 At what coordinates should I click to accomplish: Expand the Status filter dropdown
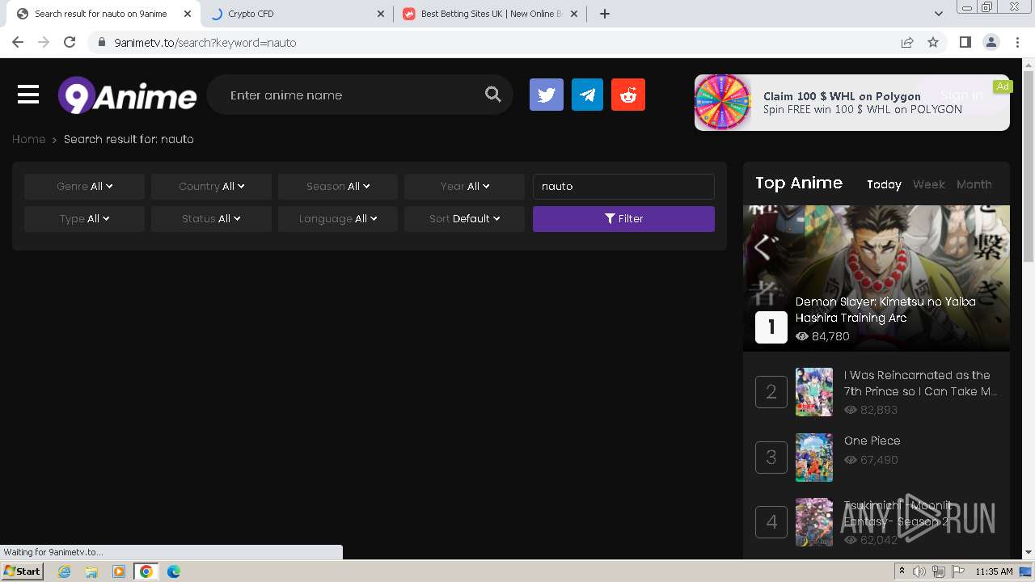(x=211, y=218)
